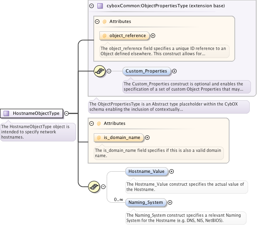Viewport: 257px width, 226px height.
Task: Expand the object_reference attribute
Action: (153, 36)
